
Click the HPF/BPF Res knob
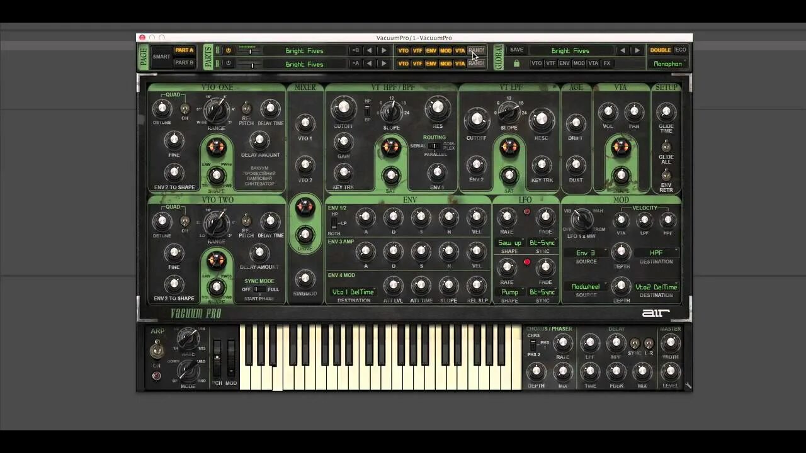(x=437, y=109)
